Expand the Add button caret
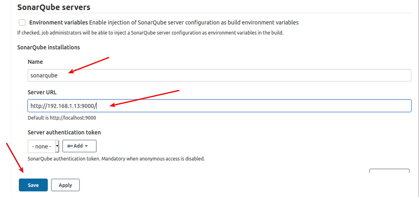The image size is (419, 197). (x=86, y=146)
